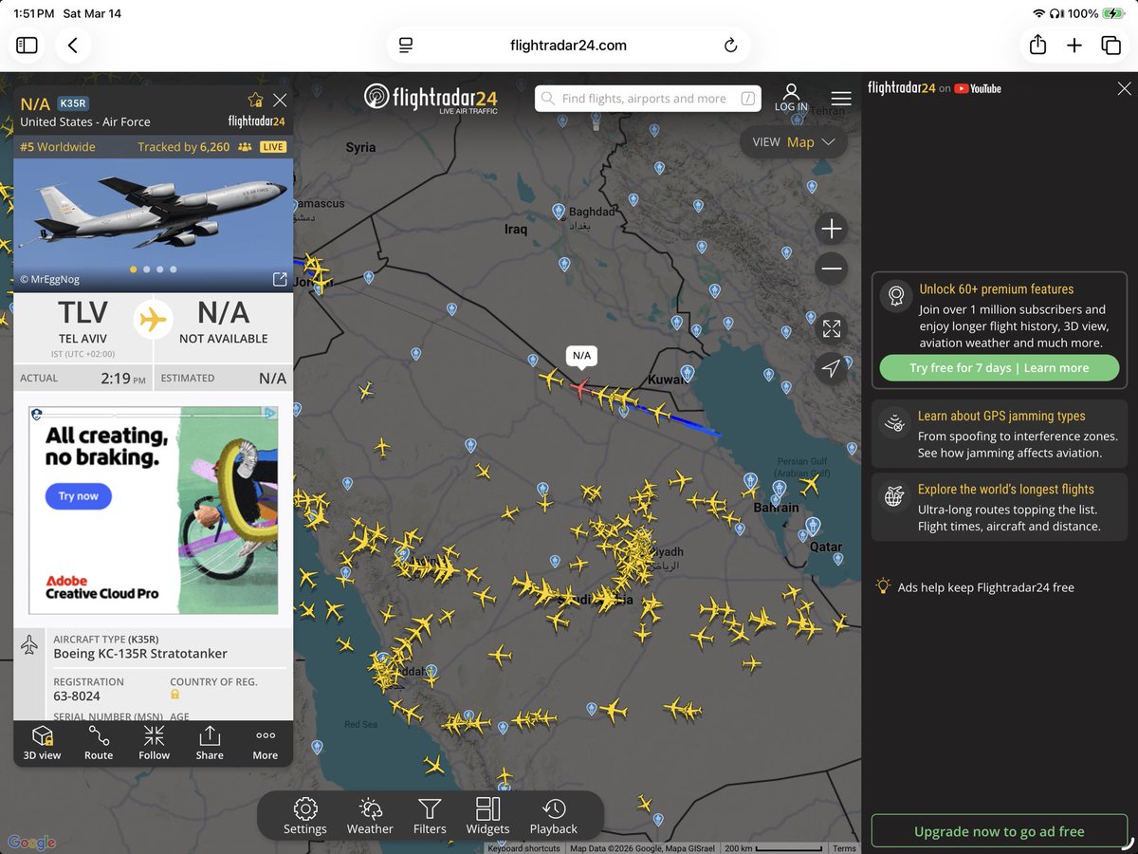This screenshot has width=1138, height=854.
Task: Center map on my location
Action: [832, 368]
